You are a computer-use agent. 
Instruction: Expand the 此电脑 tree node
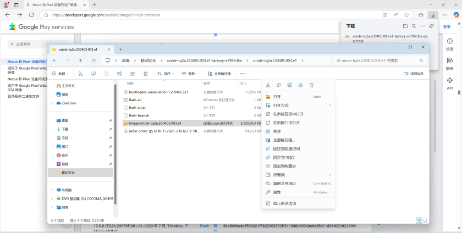click(x=52, y=190)
